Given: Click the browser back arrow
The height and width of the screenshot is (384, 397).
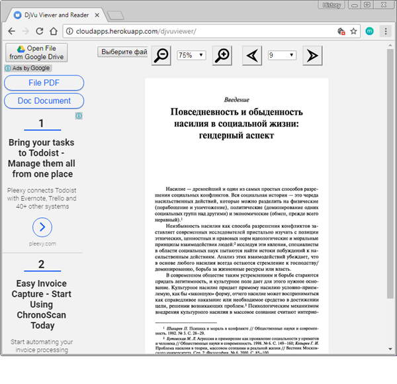Looking at the screenshot, I should coord(12,31).
